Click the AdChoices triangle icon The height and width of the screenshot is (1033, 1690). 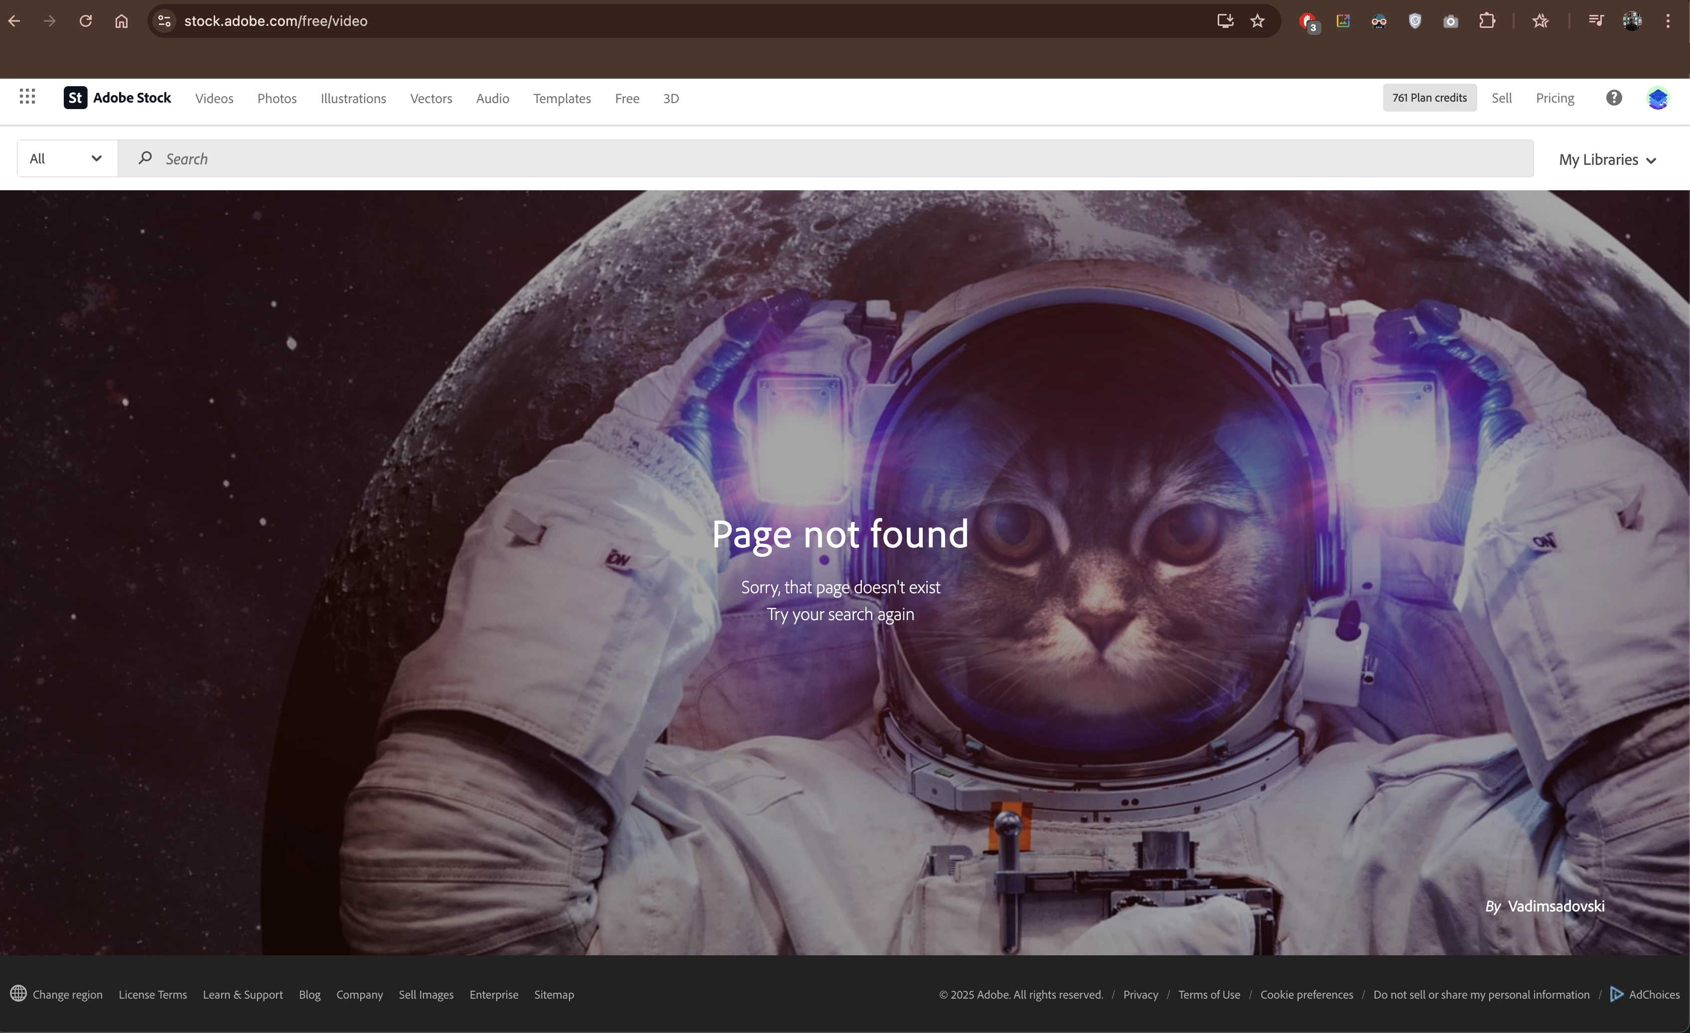point(1617,993)
